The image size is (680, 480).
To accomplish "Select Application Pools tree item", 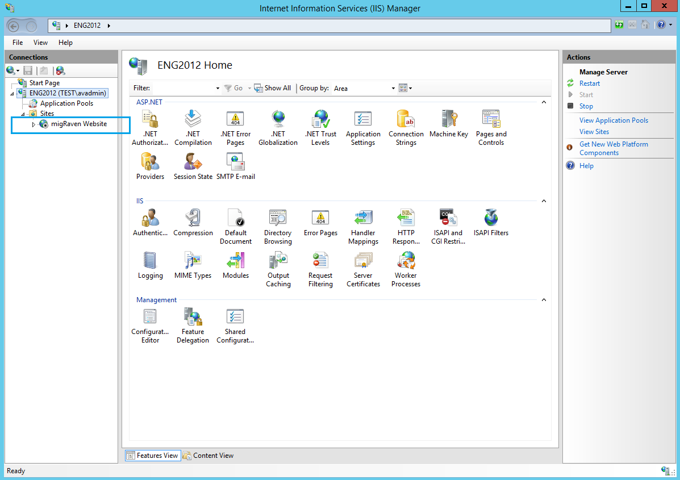I will [x=66, y=103].
